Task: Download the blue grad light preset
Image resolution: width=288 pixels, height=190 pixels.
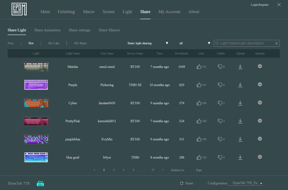Action: click(240, 157)
